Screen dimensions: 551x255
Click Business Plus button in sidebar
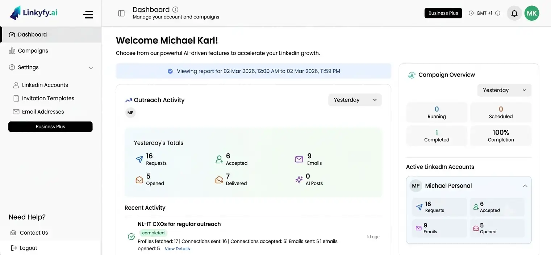pos(50,127)
